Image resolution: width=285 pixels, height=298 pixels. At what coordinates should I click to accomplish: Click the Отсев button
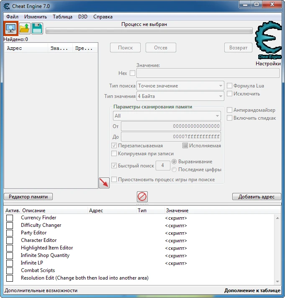[x=161, y=48]
